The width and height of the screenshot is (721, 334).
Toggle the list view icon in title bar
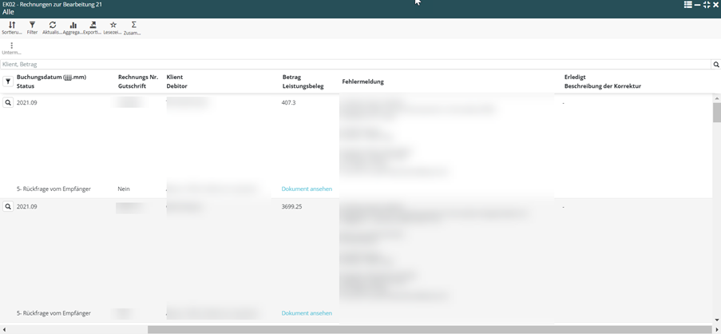pyautogui.click(x=687, y=5)
